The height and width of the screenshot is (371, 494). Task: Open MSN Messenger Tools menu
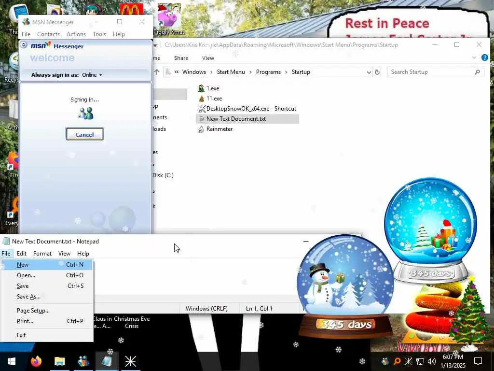click(x=99, y=34)
